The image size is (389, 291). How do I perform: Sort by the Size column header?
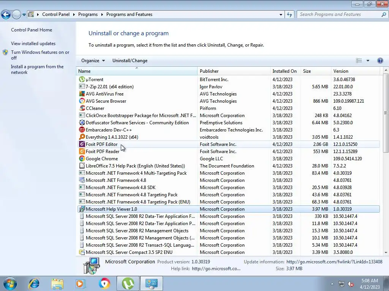(x=316, y=71)
